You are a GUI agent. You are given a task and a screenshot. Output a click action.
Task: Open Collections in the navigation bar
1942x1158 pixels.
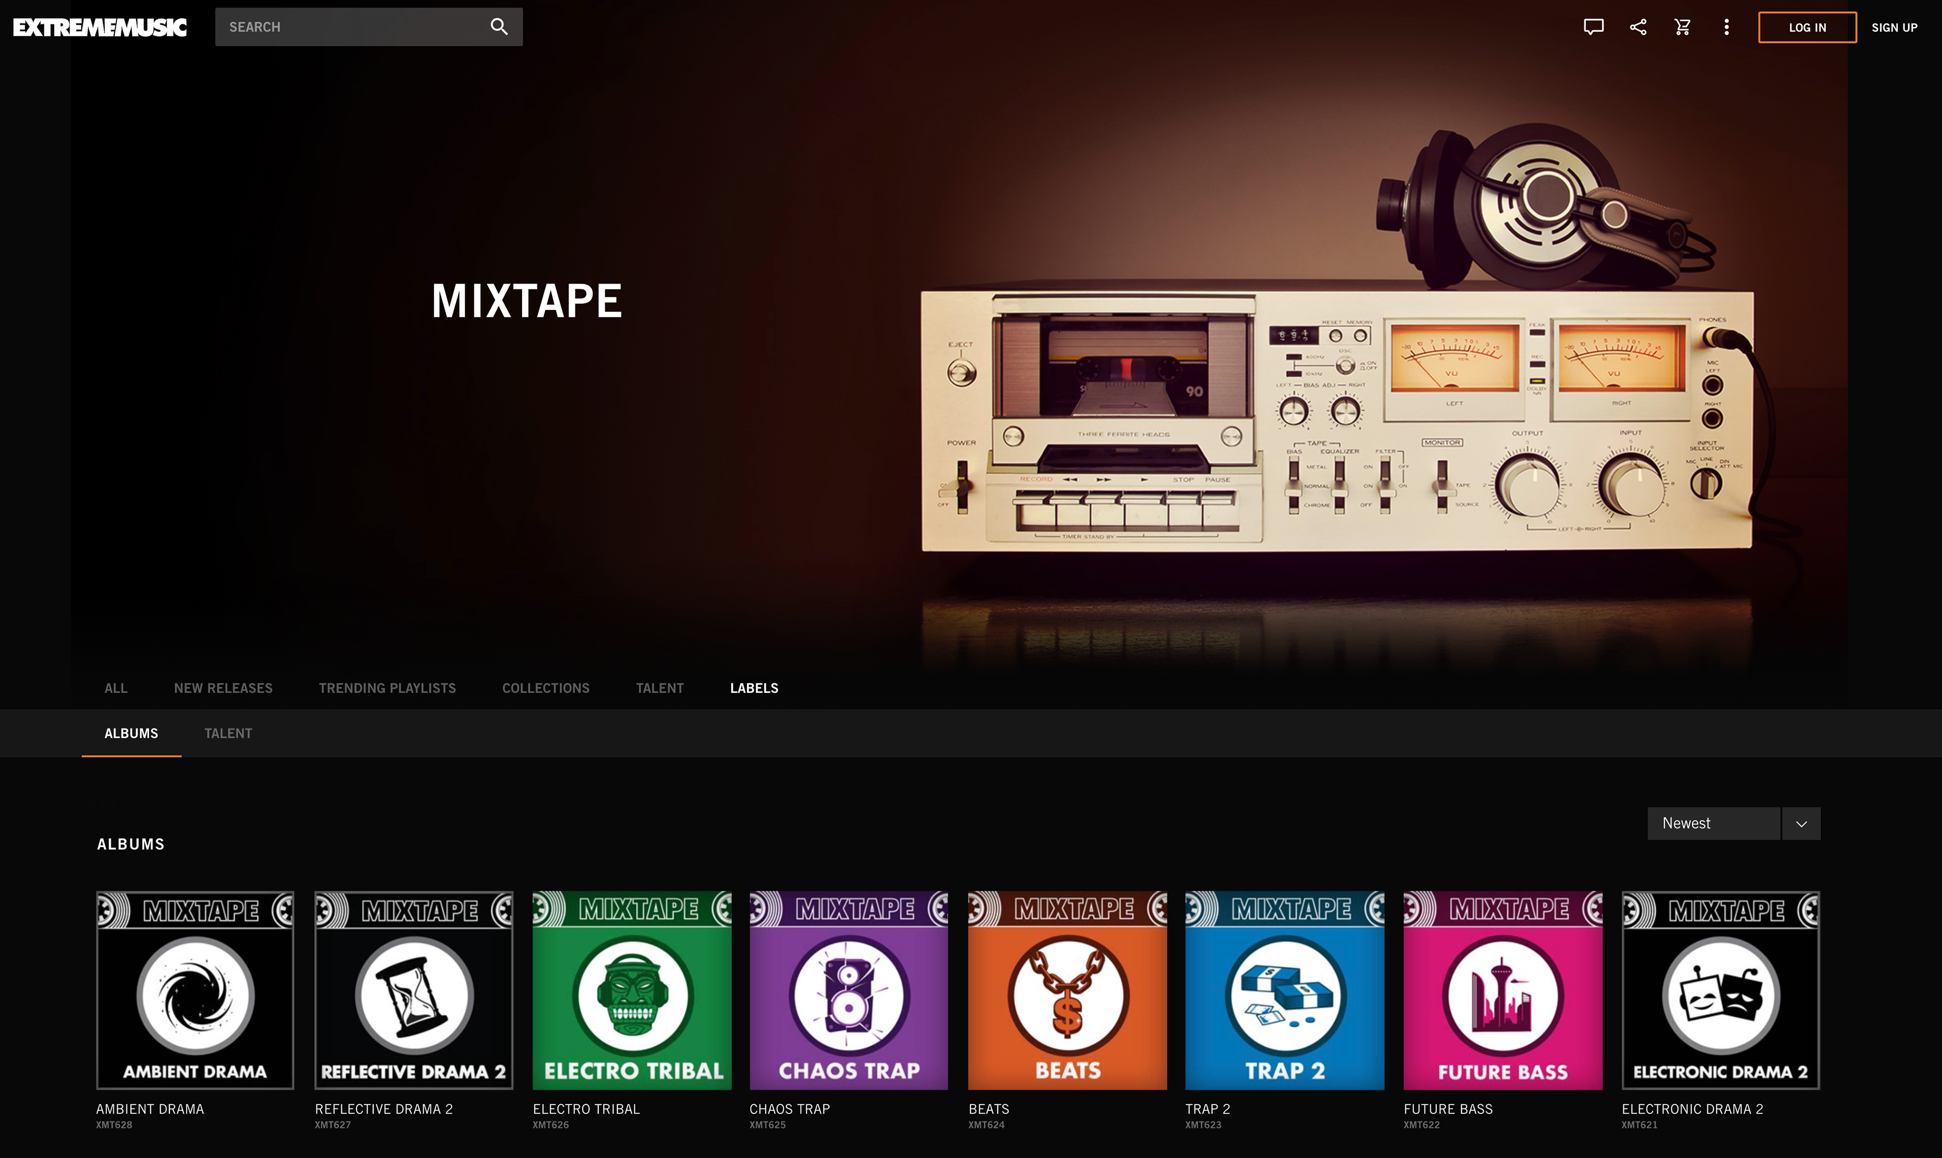coord(546,688)
